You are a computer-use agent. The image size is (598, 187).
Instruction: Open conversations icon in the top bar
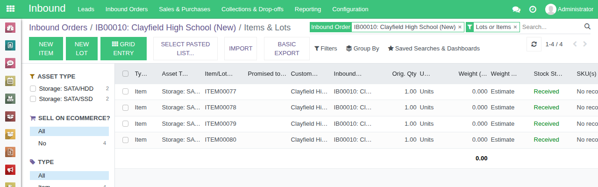click(x=516, y=9)
